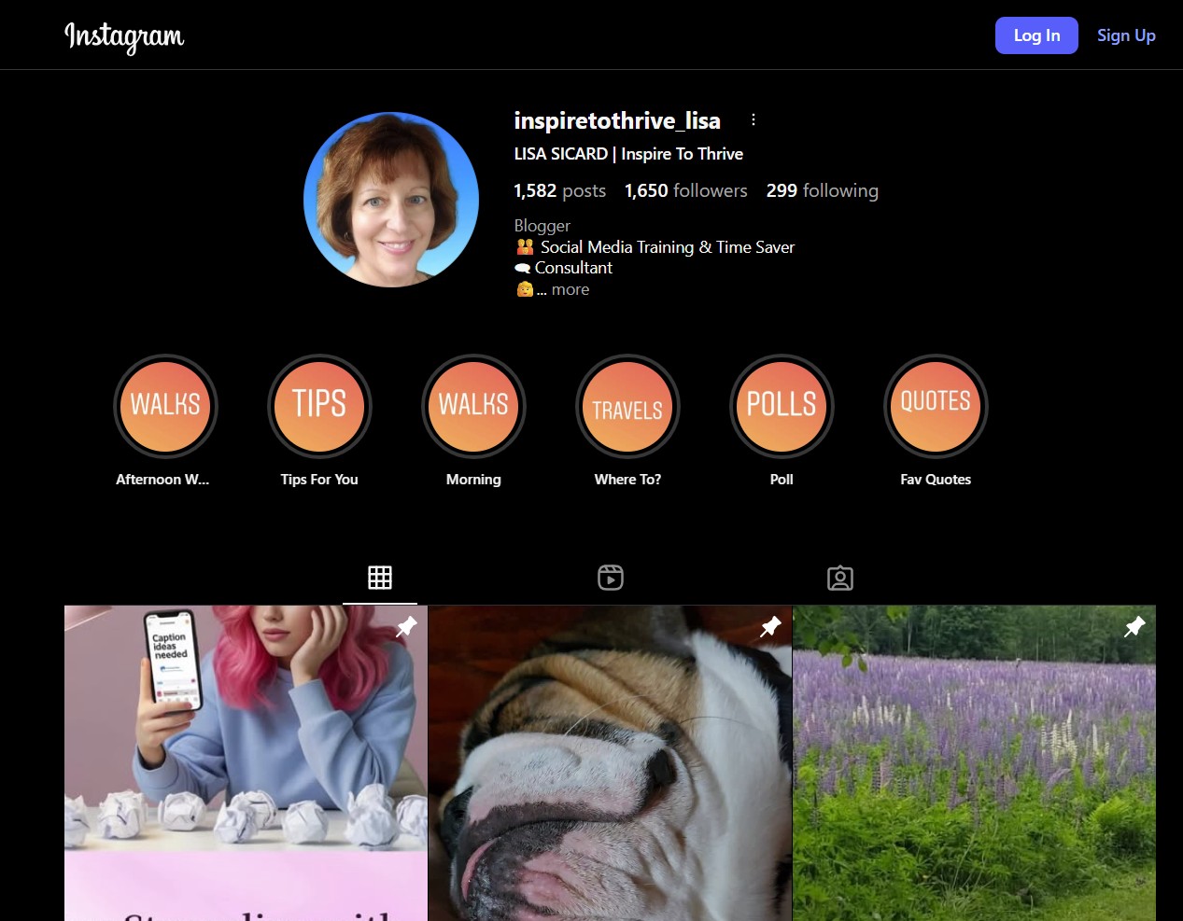View the 'Fav Quotes' QUOTES highlight
The width and height of the screenshot is (1183, 921).
coord(936,406)
